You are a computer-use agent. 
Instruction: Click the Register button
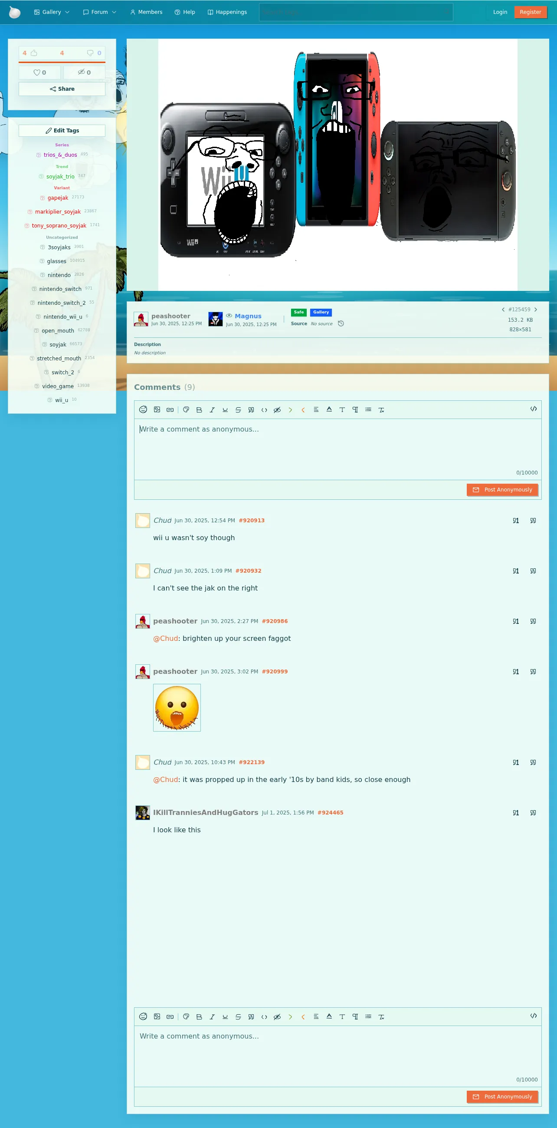click(530, 12)
